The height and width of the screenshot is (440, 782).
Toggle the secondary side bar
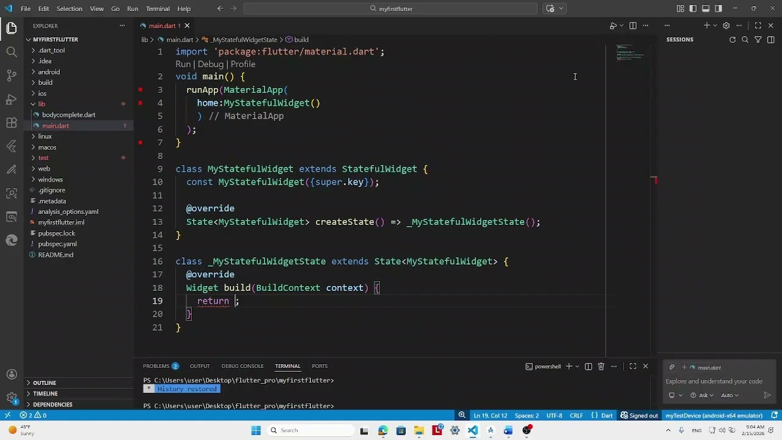point(718,9)
